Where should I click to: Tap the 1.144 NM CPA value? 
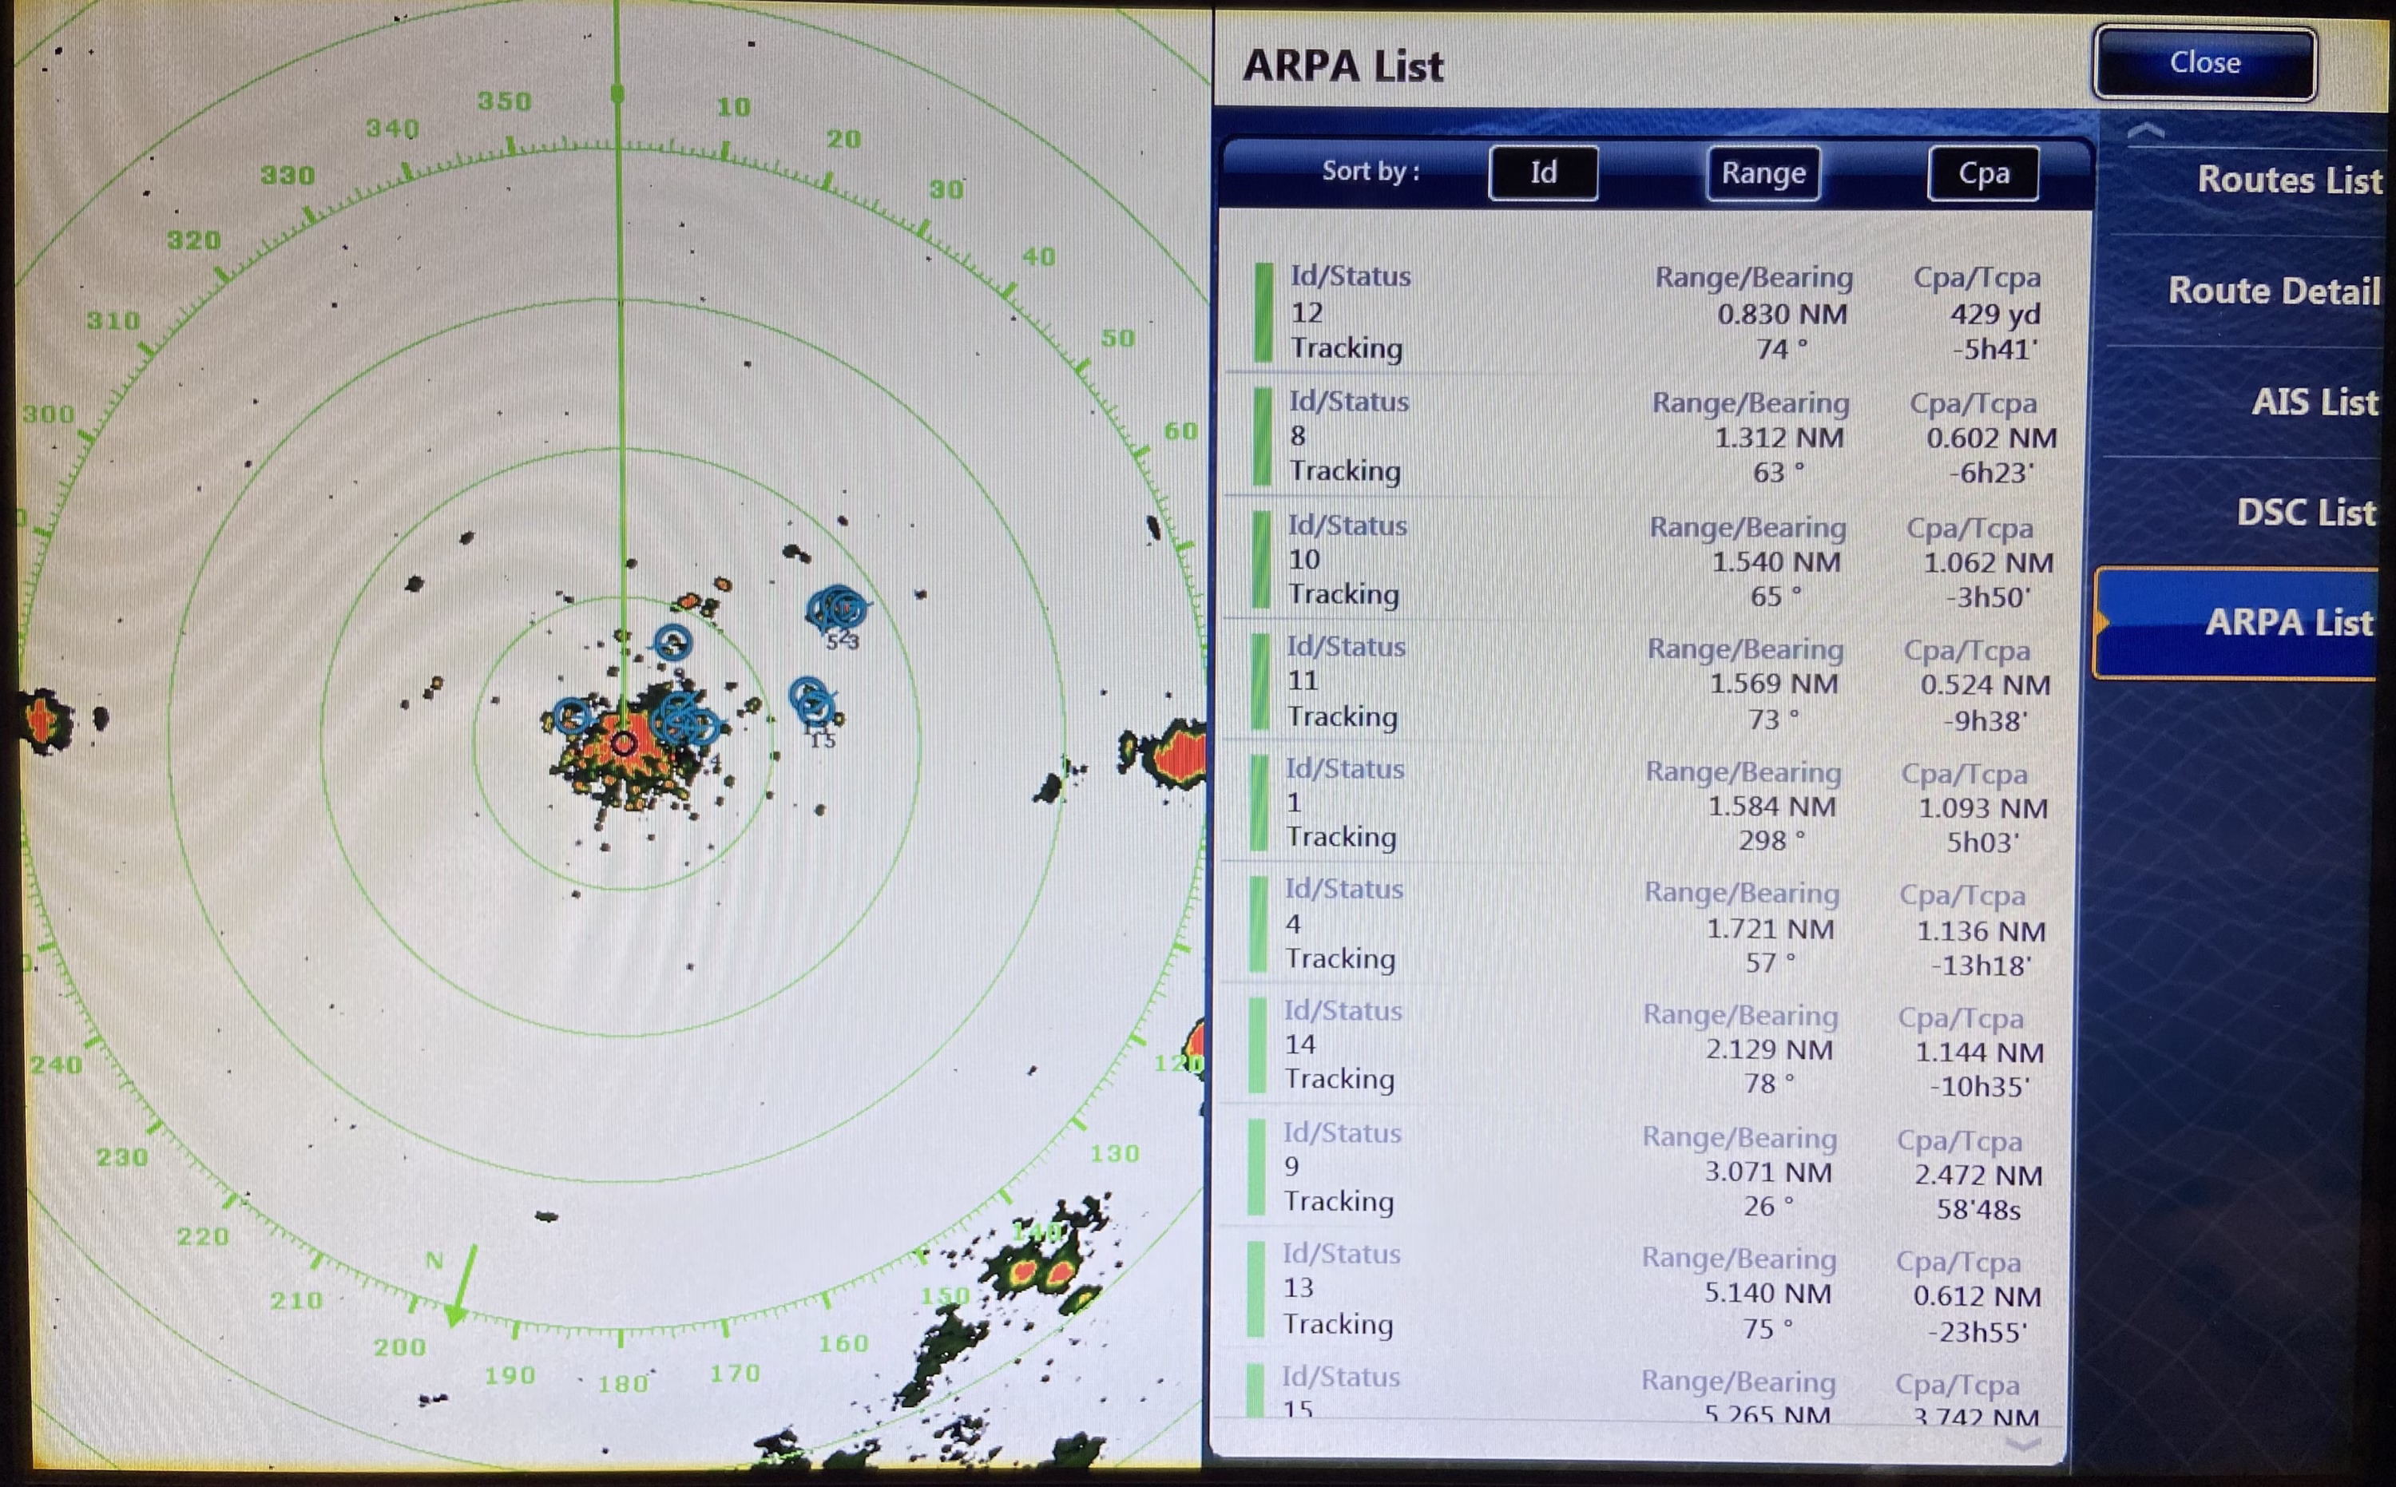coord(1979,1053)
